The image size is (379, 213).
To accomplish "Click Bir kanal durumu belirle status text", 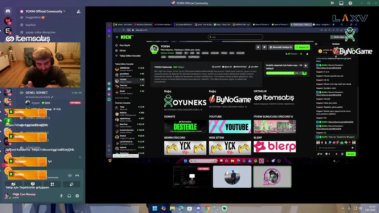I will 39,97.
